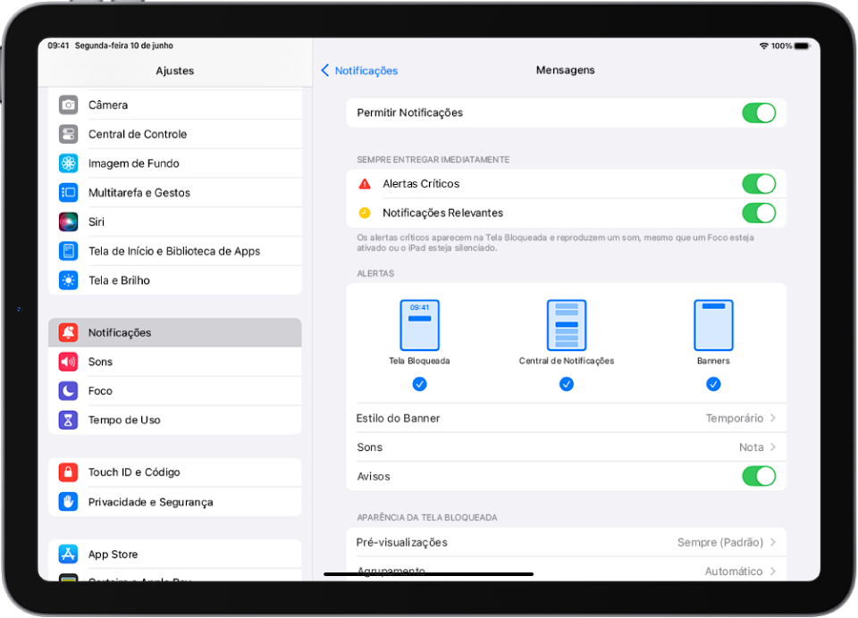Viewport: 858px width, 618px height.
Task: Tap the Touch ID e Código lock icon
Action: click(69, 472)
